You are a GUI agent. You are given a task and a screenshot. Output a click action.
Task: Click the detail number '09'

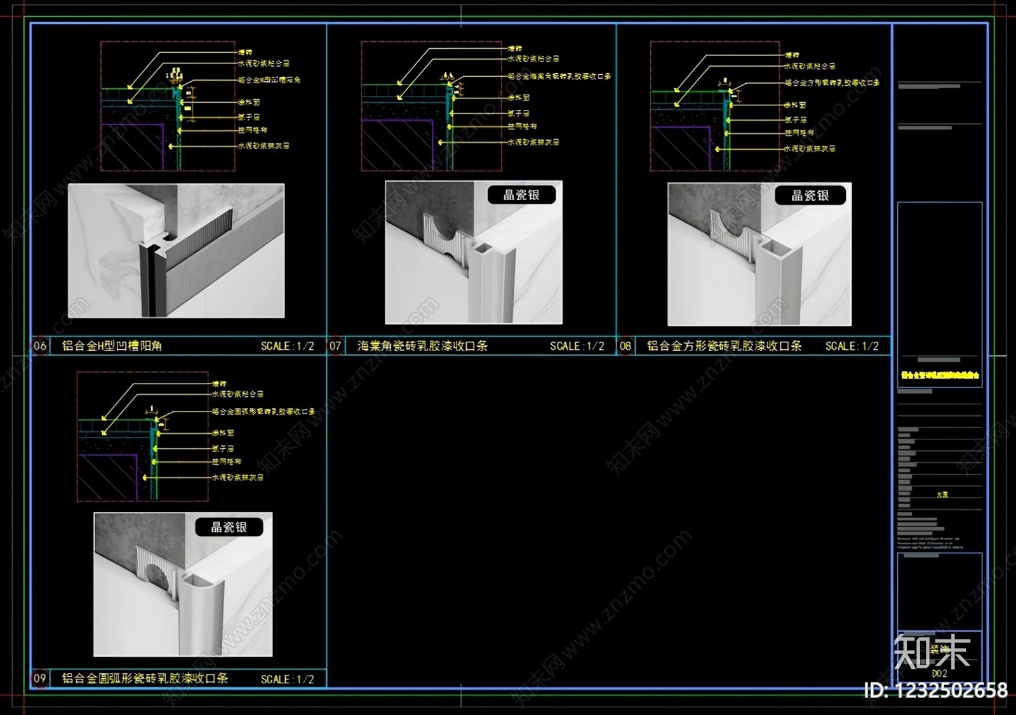point(40,678)
